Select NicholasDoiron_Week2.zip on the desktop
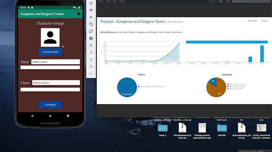 [x=182, y=131]
